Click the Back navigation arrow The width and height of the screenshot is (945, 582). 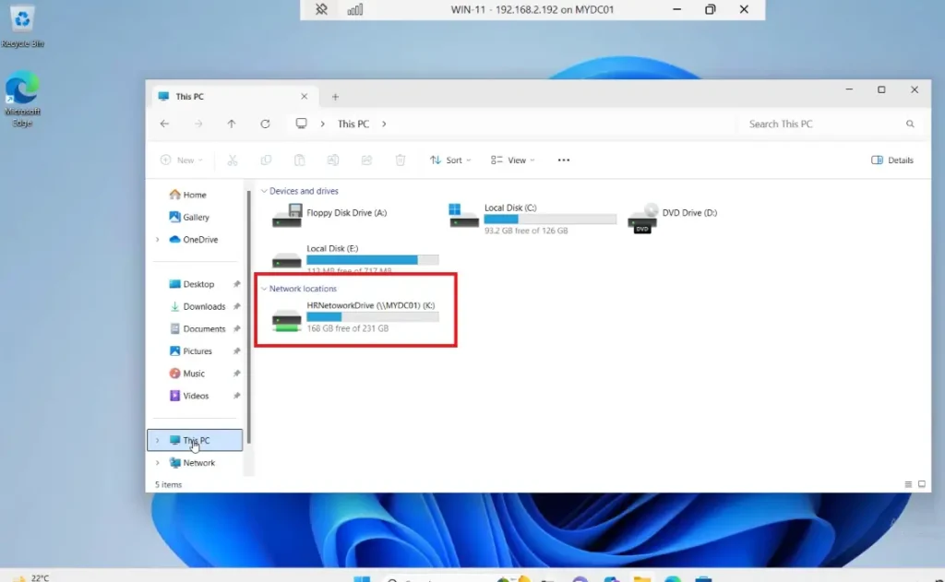pos(164,124)
